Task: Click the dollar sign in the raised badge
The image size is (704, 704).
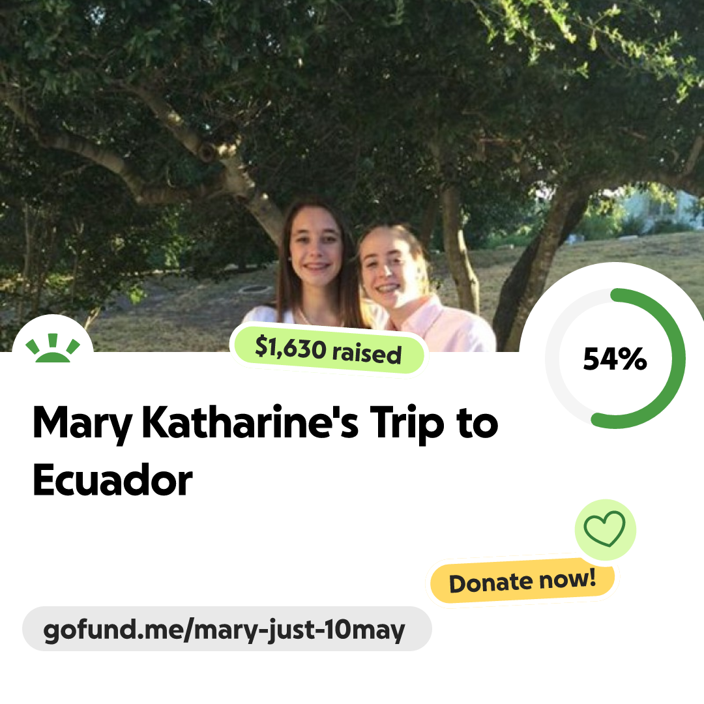Action: [261, 345]
